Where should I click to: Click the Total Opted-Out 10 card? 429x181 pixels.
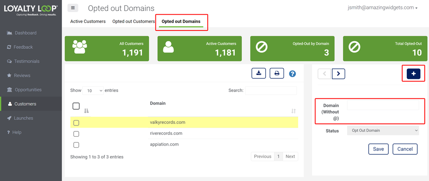click(385, 49)
